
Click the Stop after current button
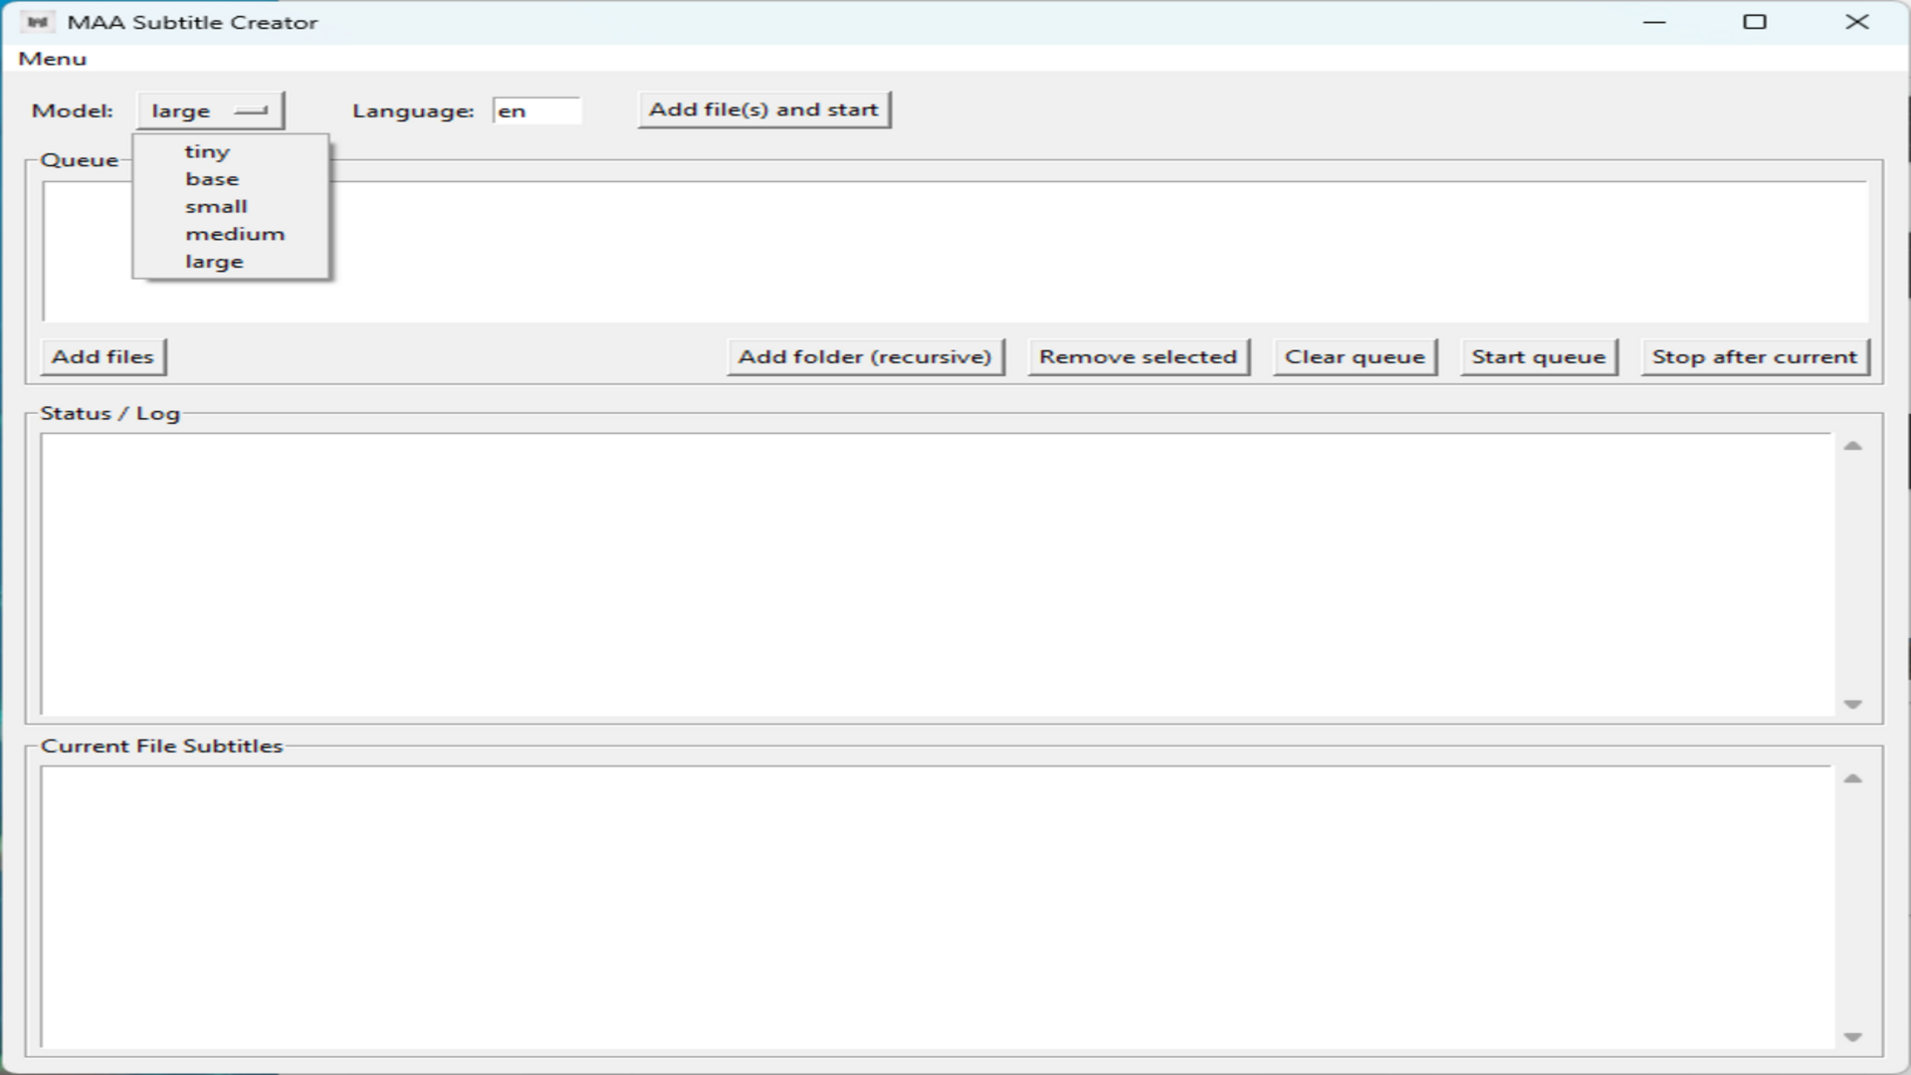pyautogui.click(x=1754, y=356)
